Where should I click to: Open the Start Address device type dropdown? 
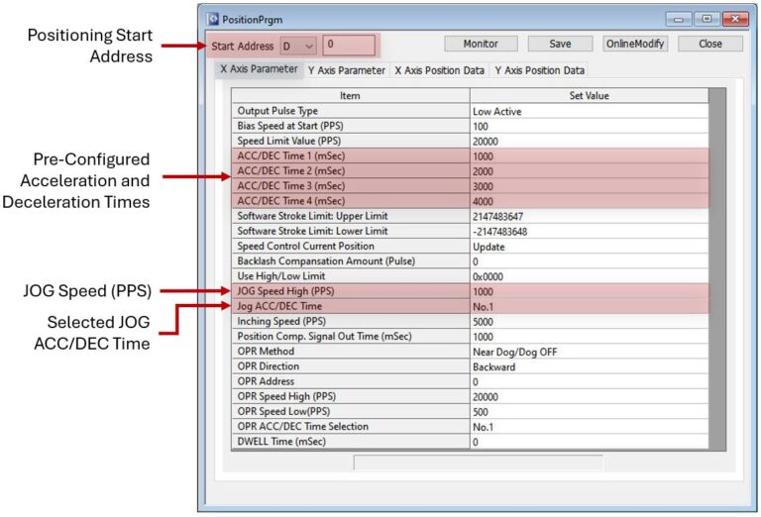(x=298, y=47)
